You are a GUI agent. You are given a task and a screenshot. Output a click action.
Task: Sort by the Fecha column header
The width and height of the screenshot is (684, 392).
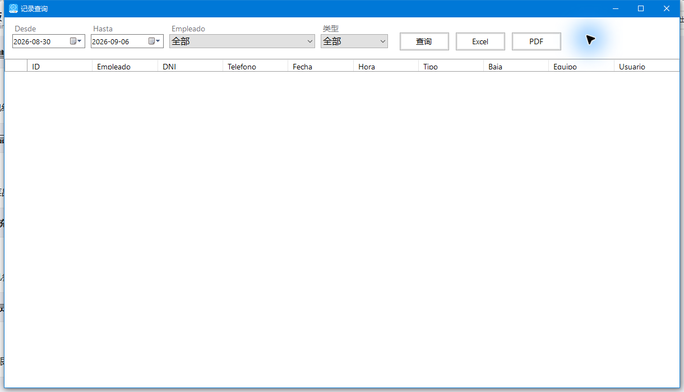[x=321, y=66]
